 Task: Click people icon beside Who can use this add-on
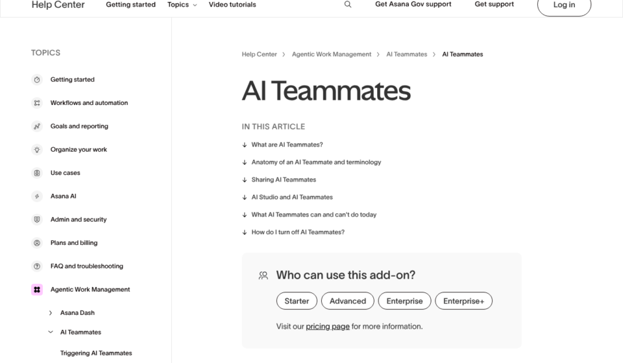click(x=263, y=275)
